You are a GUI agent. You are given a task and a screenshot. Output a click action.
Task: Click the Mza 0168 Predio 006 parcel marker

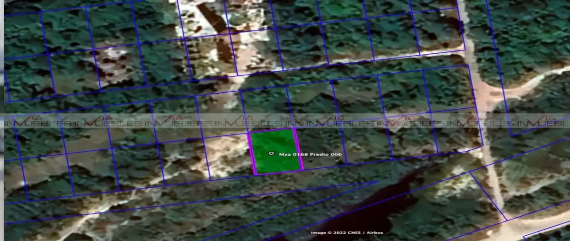271,154
